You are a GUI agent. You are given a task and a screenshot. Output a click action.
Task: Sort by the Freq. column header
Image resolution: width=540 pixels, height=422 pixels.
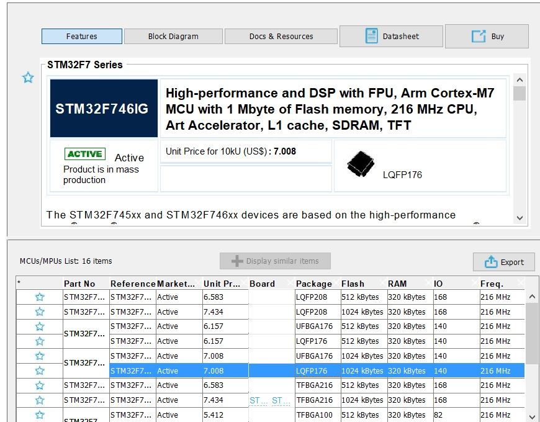coord(502,284)
